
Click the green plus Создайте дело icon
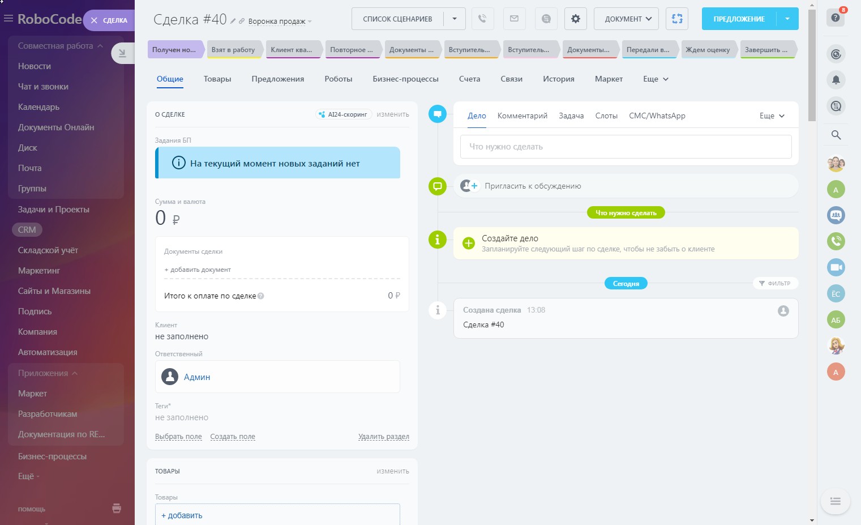click(469, 244)
